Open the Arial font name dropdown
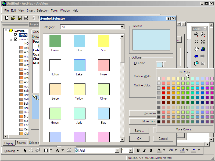This screenshot has width=215, height=161. [x=117, y=151]
